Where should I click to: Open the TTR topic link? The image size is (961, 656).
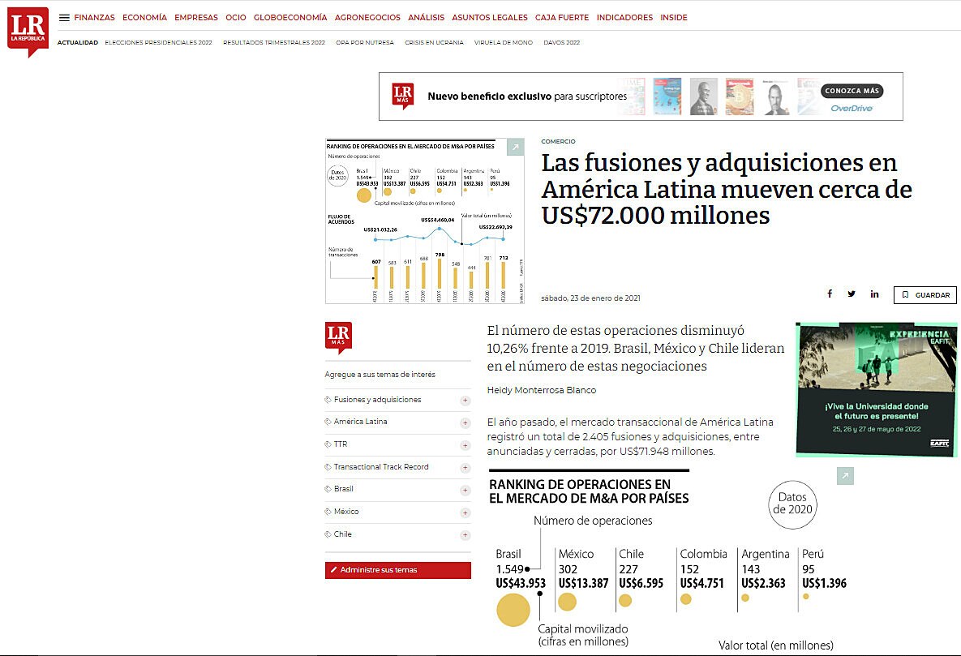coord(341,444)
